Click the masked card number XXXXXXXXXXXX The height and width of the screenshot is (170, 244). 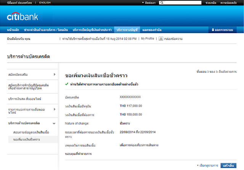(130, 97)
